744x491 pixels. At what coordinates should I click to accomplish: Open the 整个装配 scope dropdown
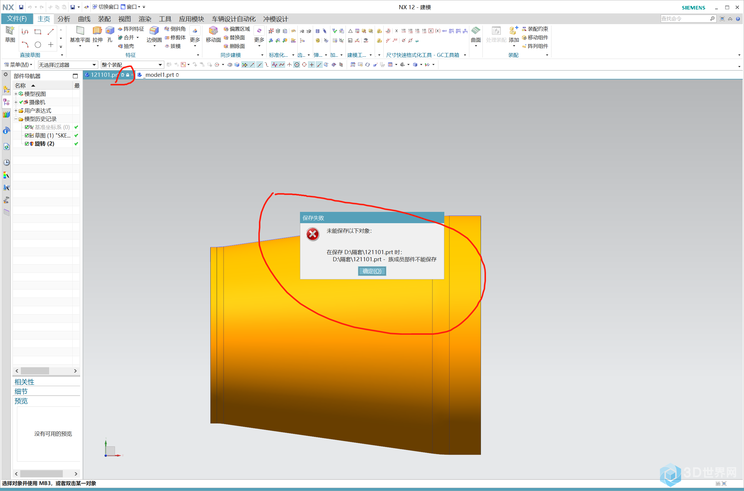[132, 65]
